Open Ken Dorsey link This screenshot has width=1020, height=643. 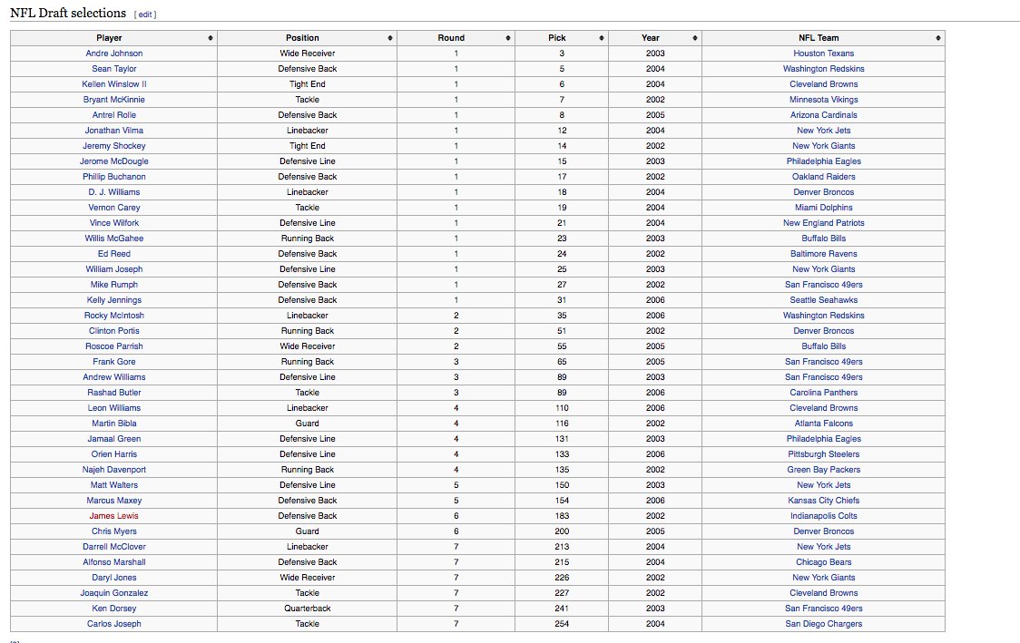[113, 609]
